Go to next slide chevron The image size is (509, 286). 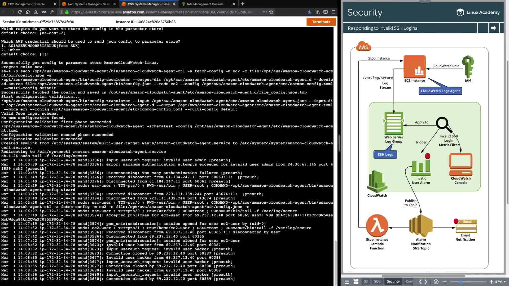[426, 282]
